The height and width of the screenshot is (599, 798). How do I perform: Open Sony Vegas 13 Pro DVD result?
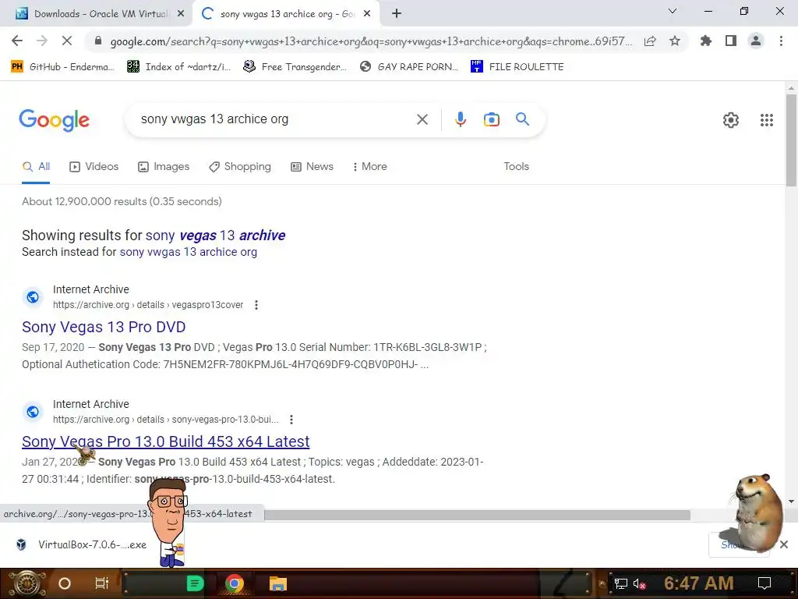[104, 327]
